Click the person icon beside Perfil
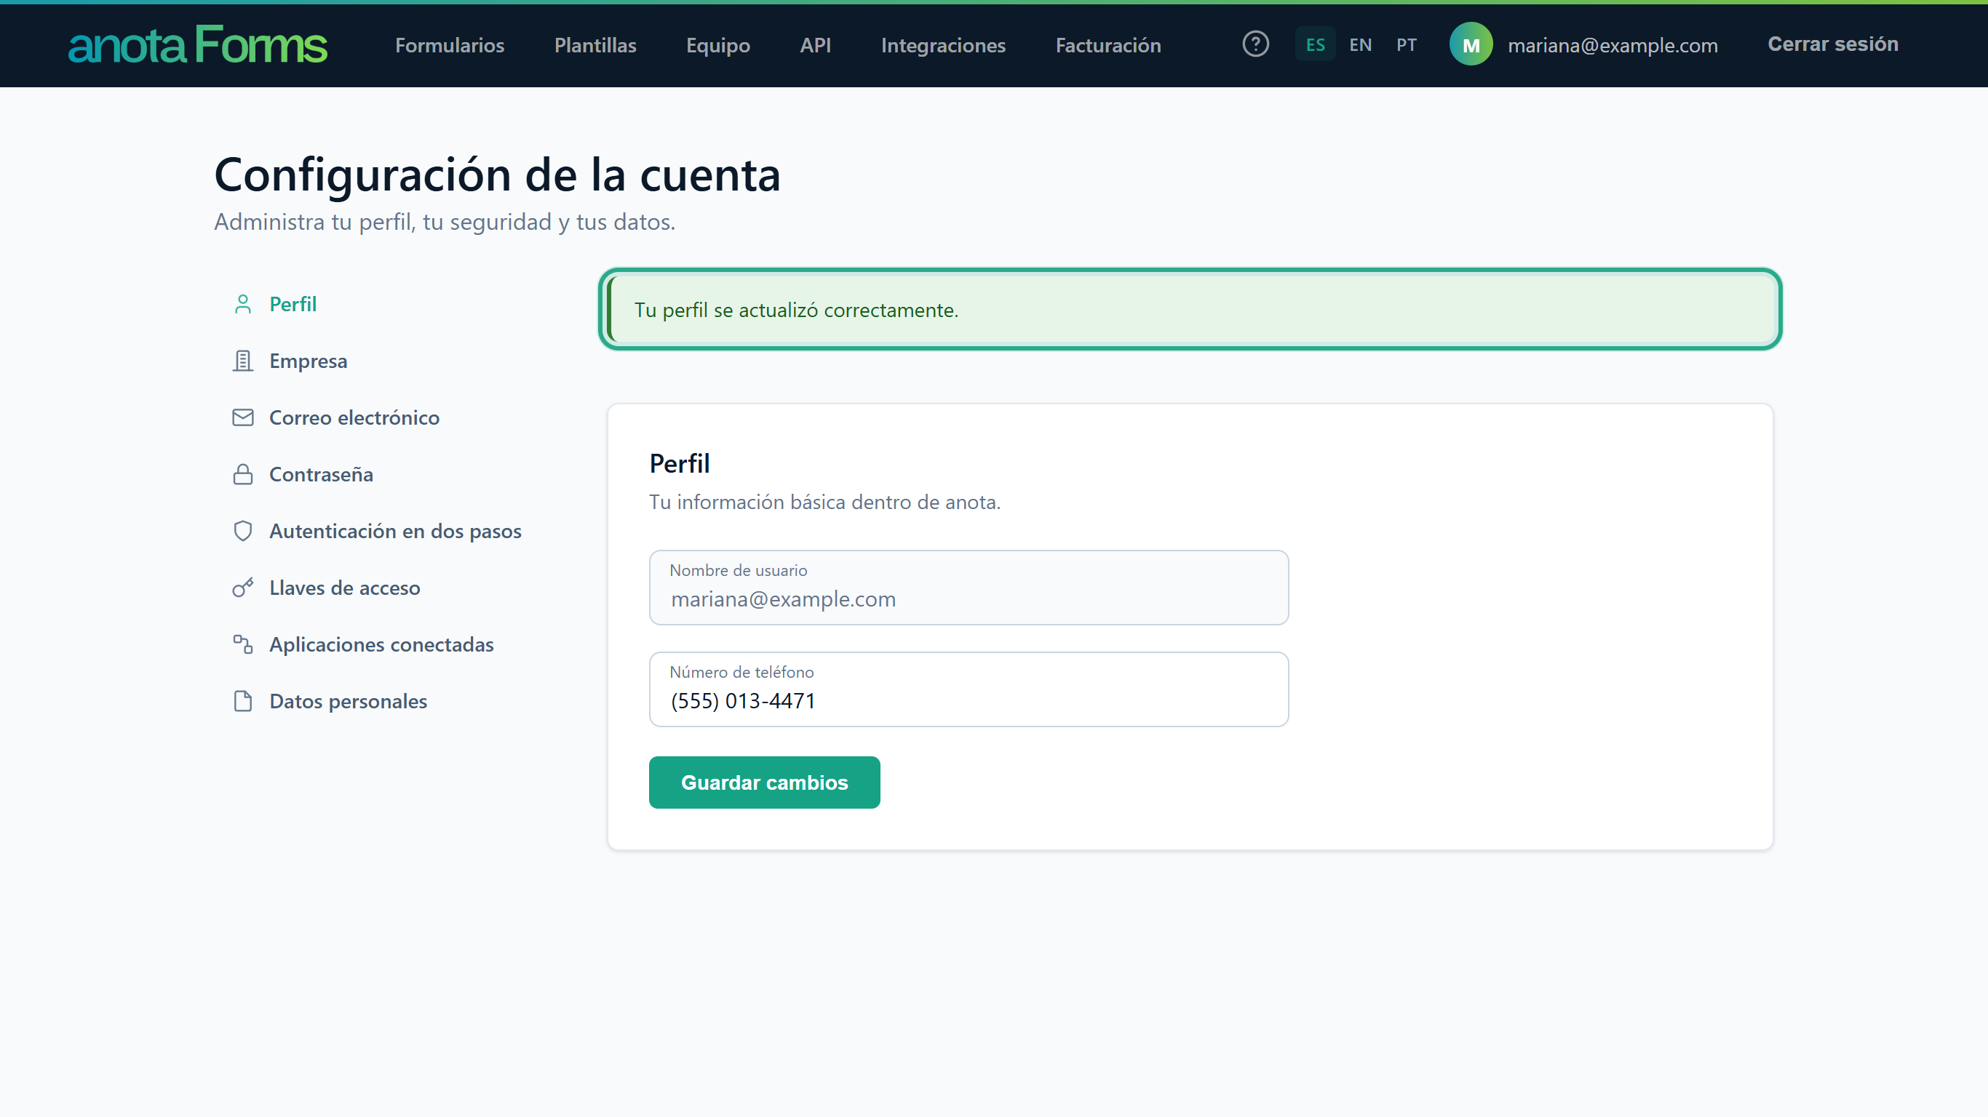 coord(243,304)
